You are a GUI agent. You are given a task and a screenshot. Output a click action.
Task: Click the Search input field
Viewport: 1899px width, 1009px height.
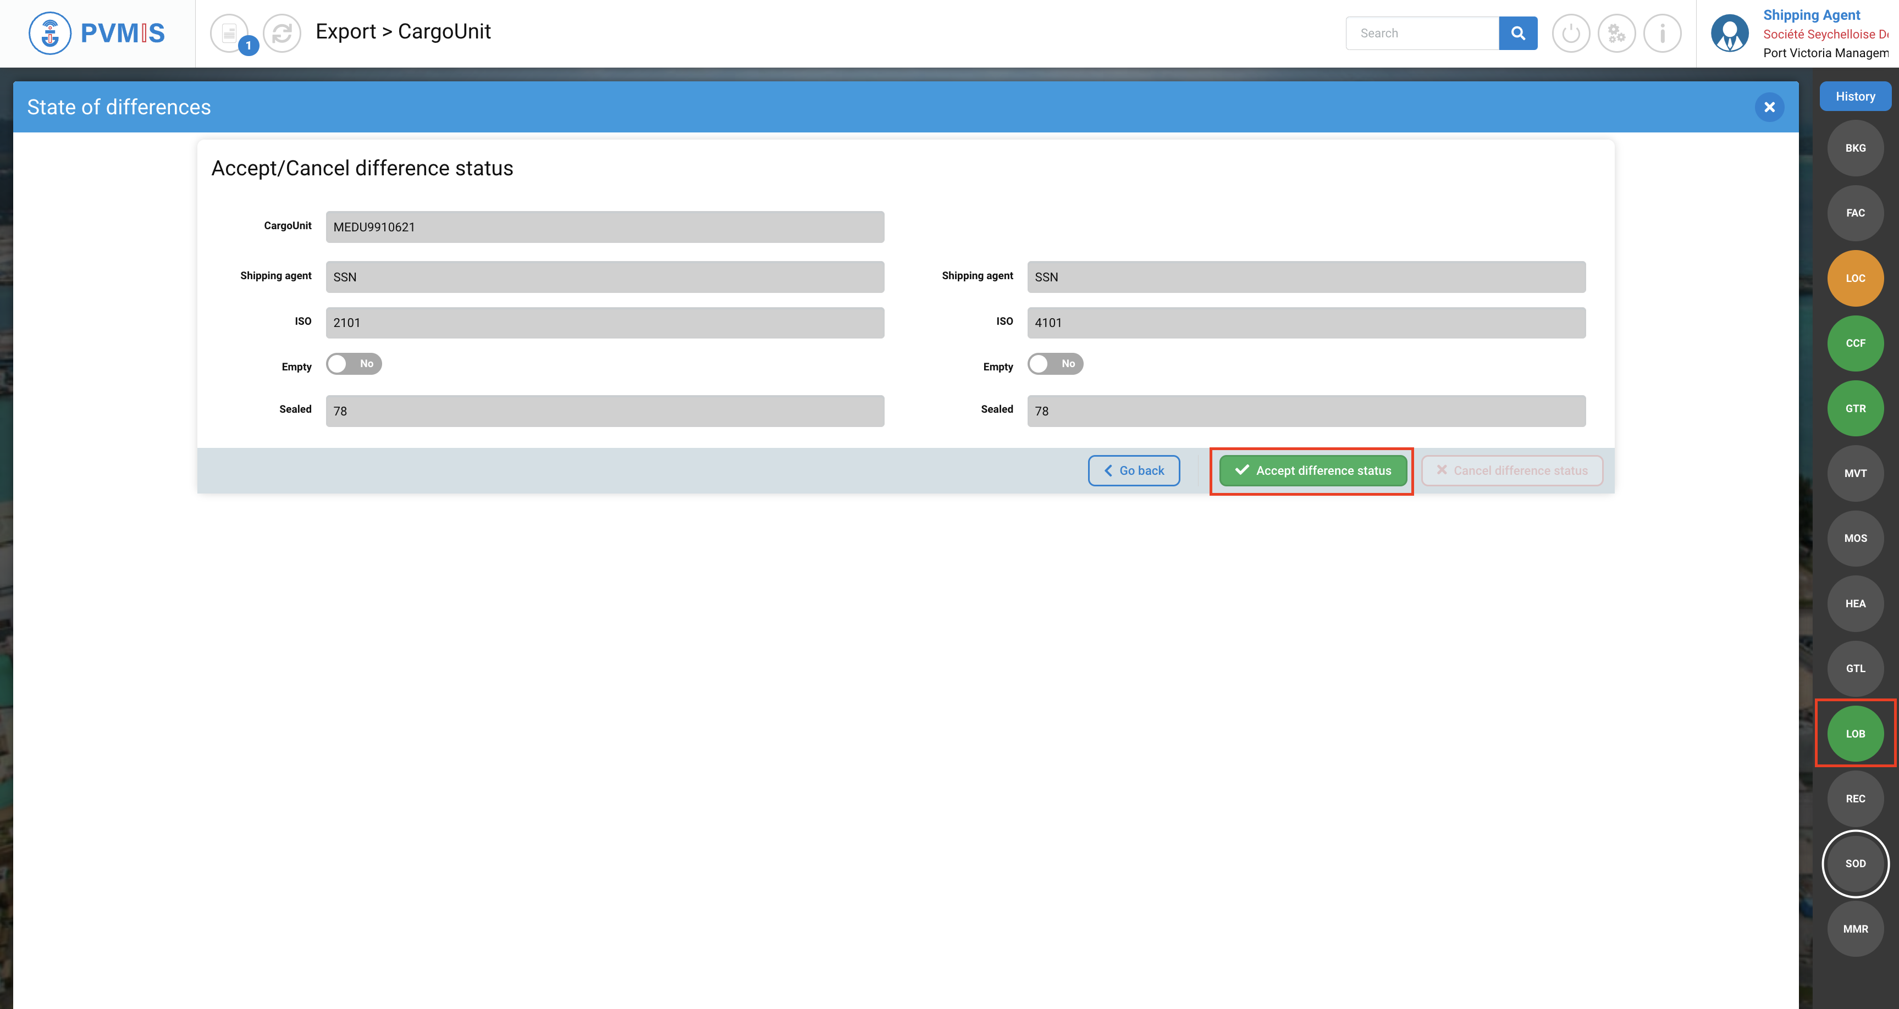click(1422, 33)
